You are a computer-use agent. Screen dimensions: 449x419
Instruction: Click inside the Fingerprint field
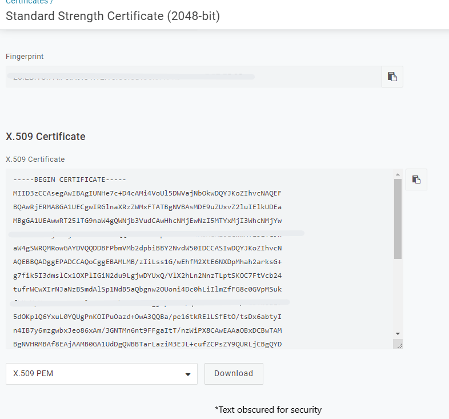194,77
